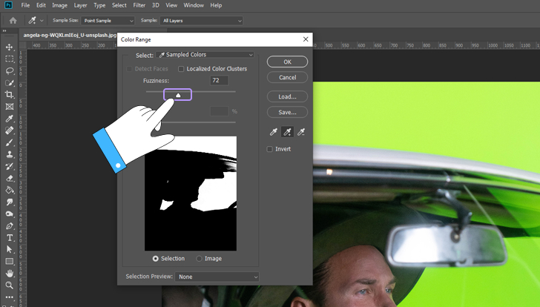Choose the plain Eyedropper in Color Range

click(274, 132)
